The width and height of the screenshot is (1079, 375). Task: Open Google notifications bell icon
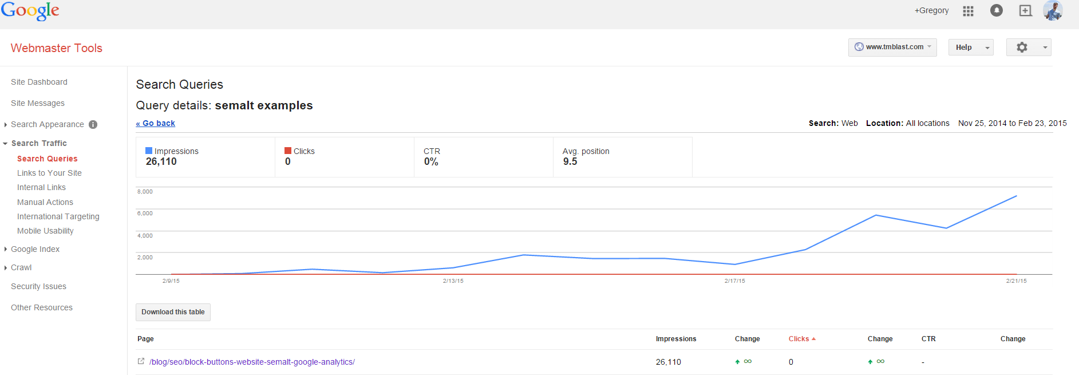pyautogui.click(x=997, y=10)
